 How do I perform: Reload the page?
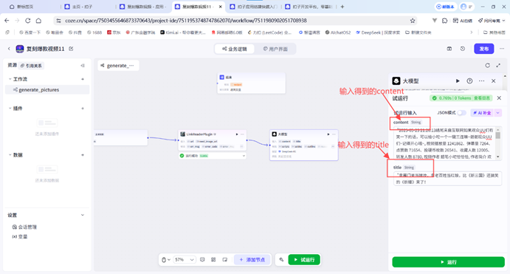[x=27, y=21]
